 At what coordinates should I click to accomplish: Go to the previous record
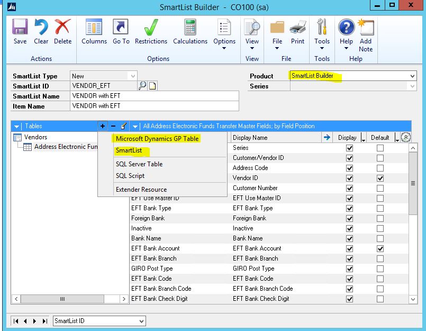point(25,321)
